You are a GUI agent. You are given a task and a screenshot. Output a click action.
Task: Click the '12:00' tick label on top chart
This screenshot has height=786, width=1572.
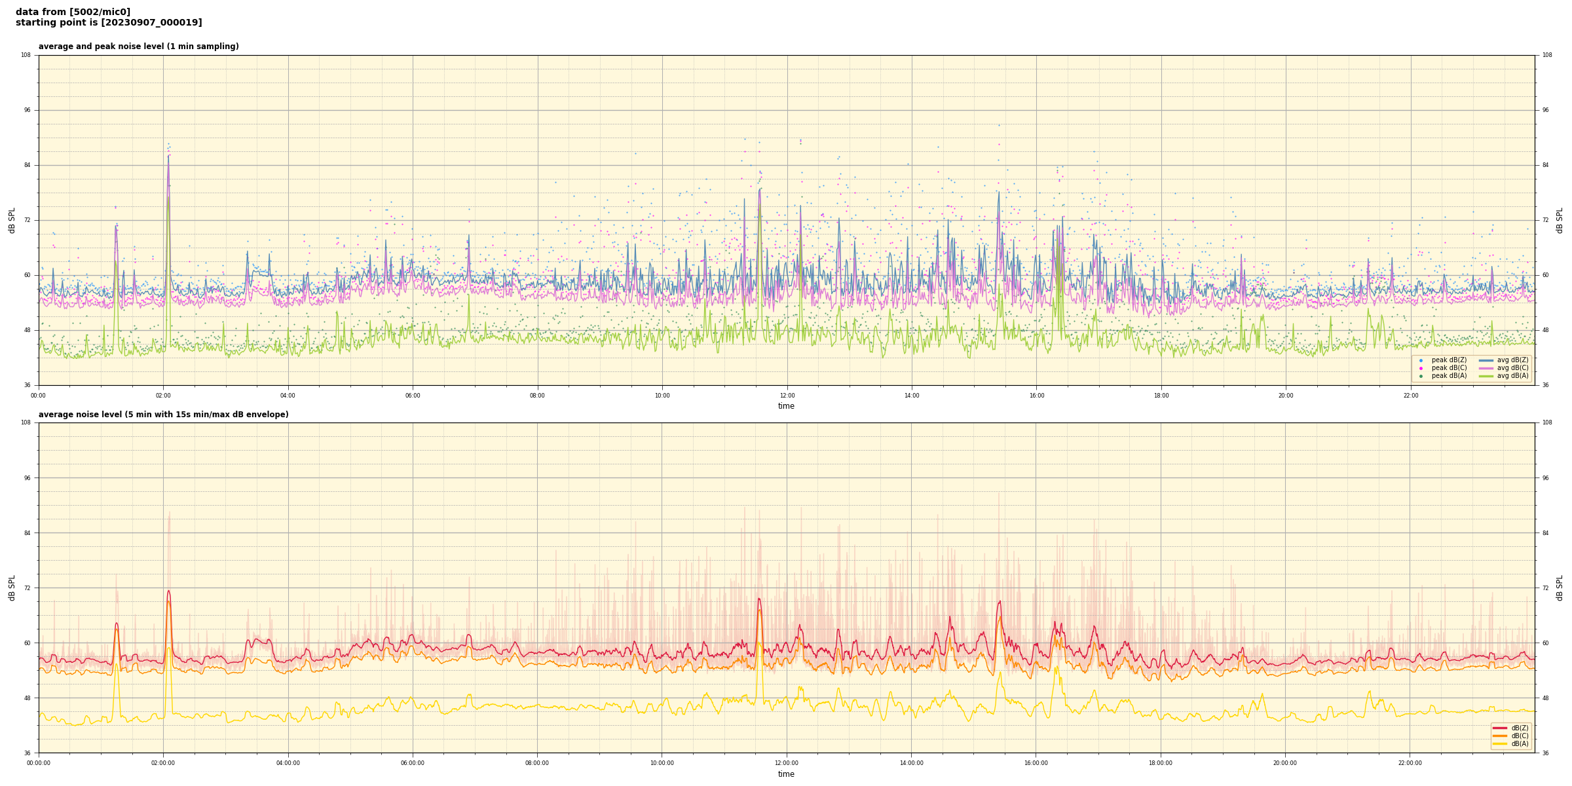coord(787,396)
